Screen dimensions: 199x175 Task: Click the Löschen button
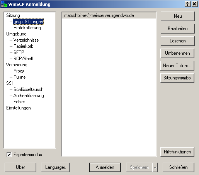(178, 41)
